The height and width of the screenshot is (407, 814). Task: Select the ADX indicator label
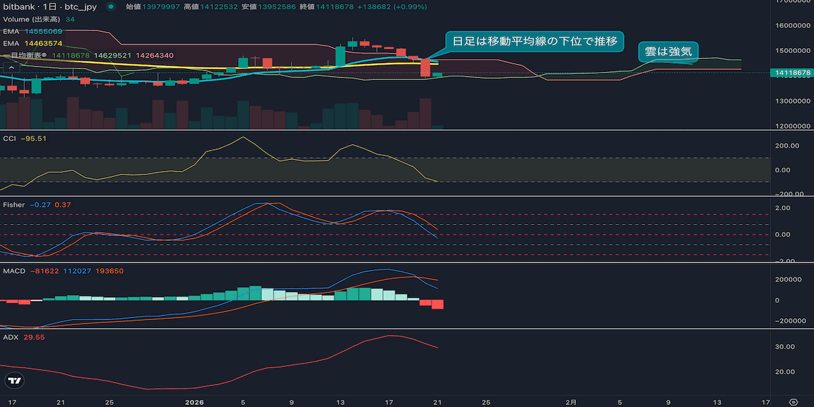pyautogui.click(x=11, y=337)
